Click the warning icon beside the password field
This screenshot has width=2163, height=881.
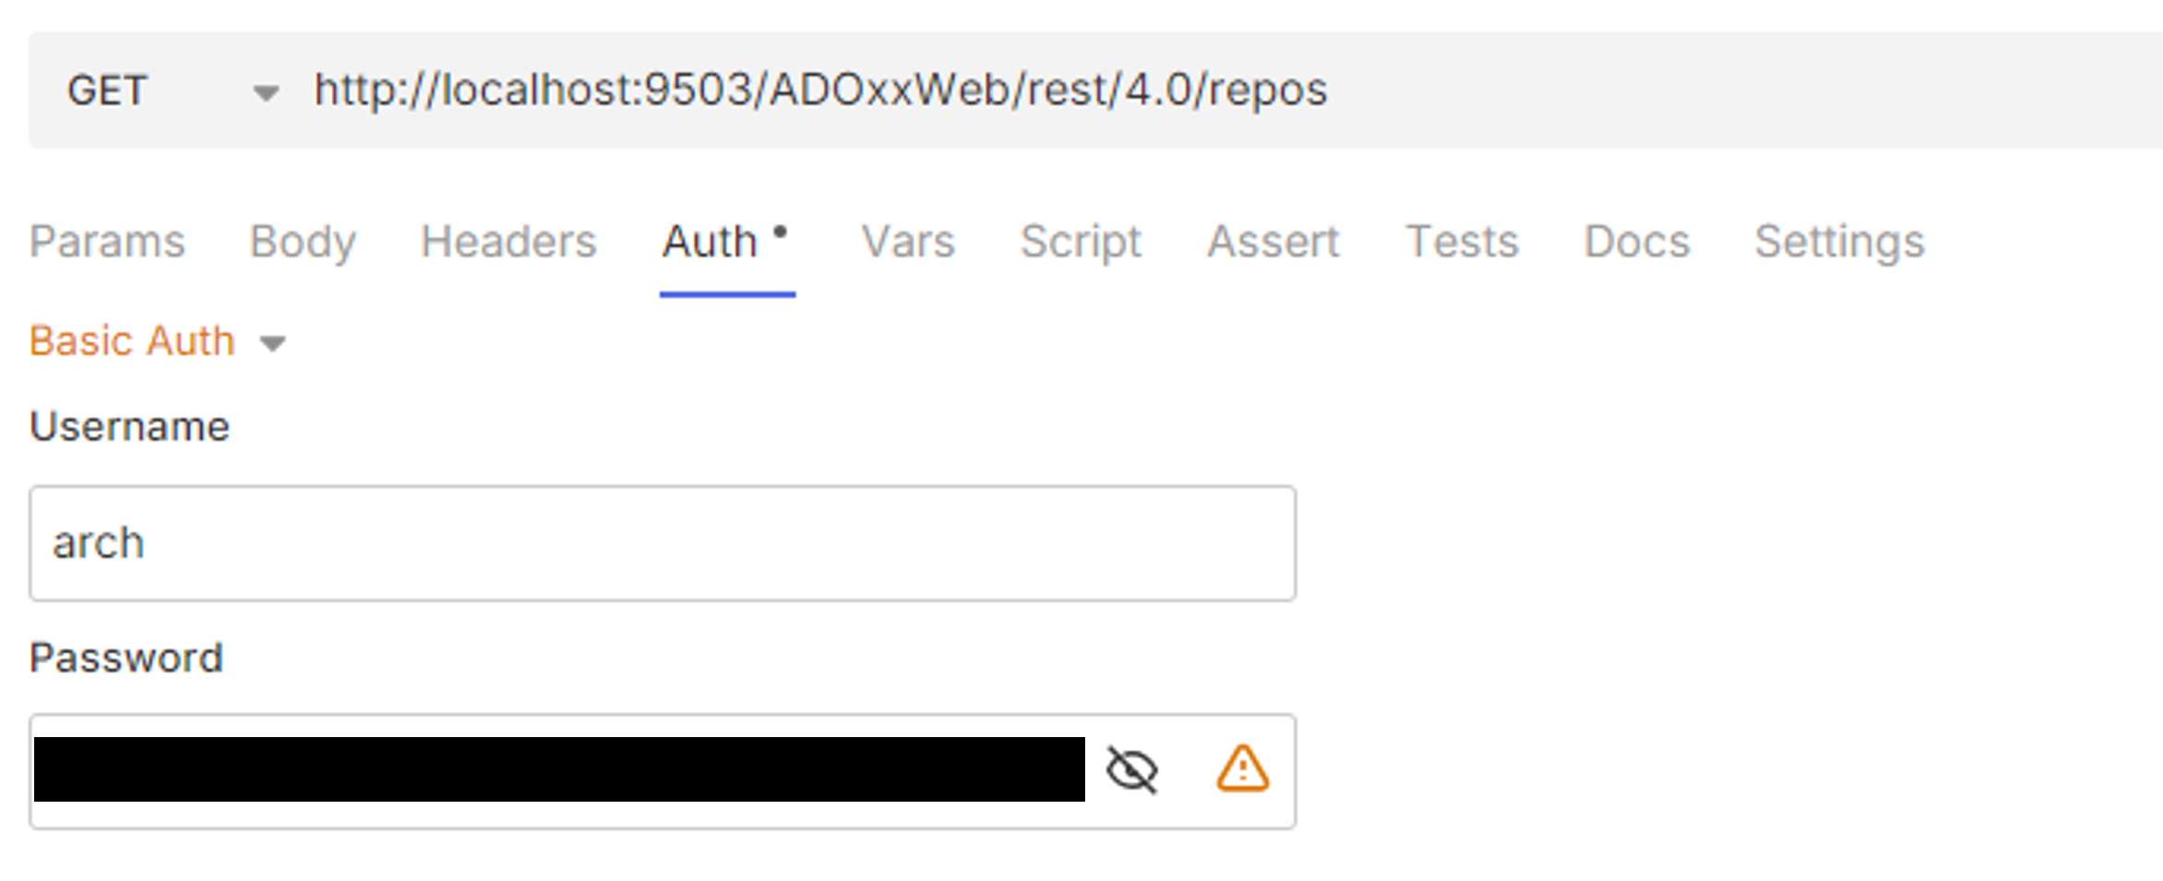pyautogui.click(x=1241, y=768)
